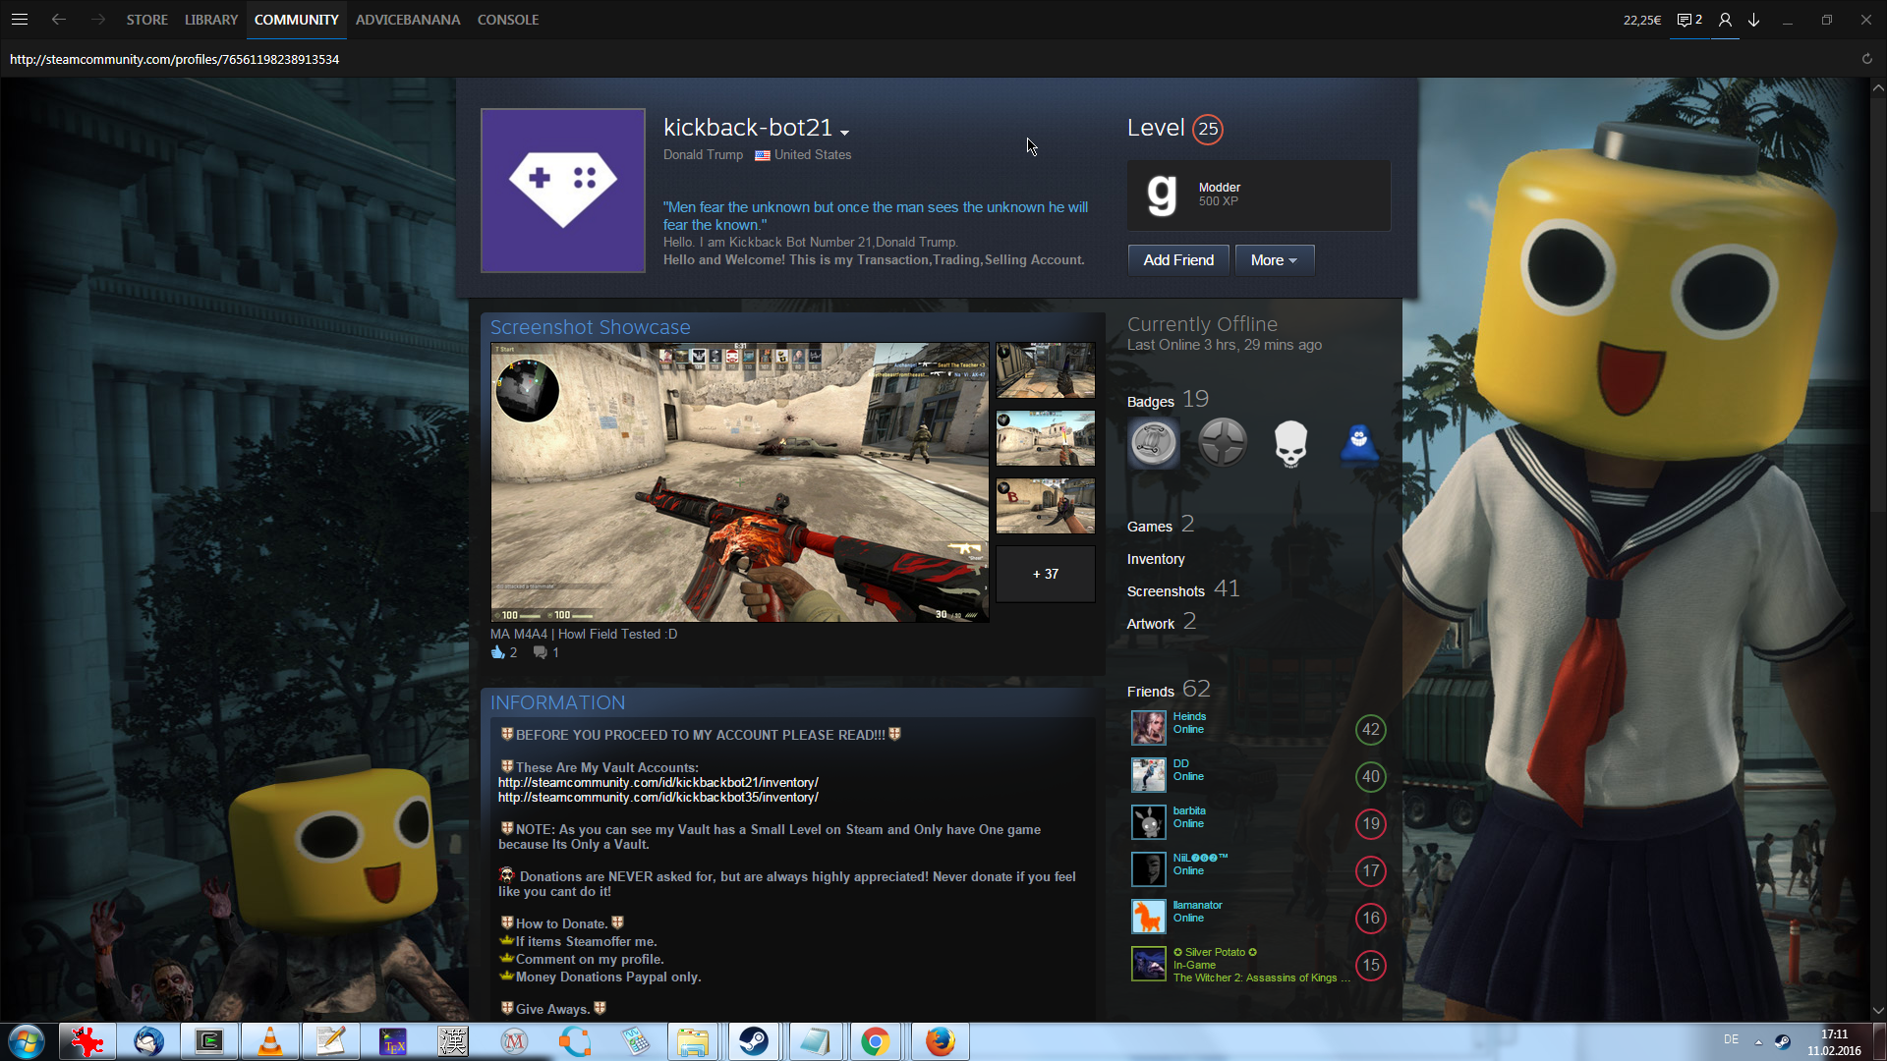The image size is (1887, 1061).
Task: Click the +37 more screenshots tile
Action: pyautogui.click(x=1045, y=574)
